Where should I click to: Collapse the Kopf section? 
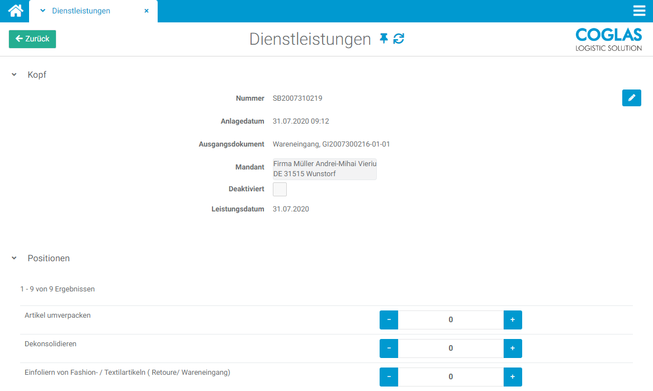coord(14,75)
